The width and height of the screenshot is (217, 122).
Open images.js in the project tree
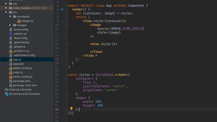point(27,21)
